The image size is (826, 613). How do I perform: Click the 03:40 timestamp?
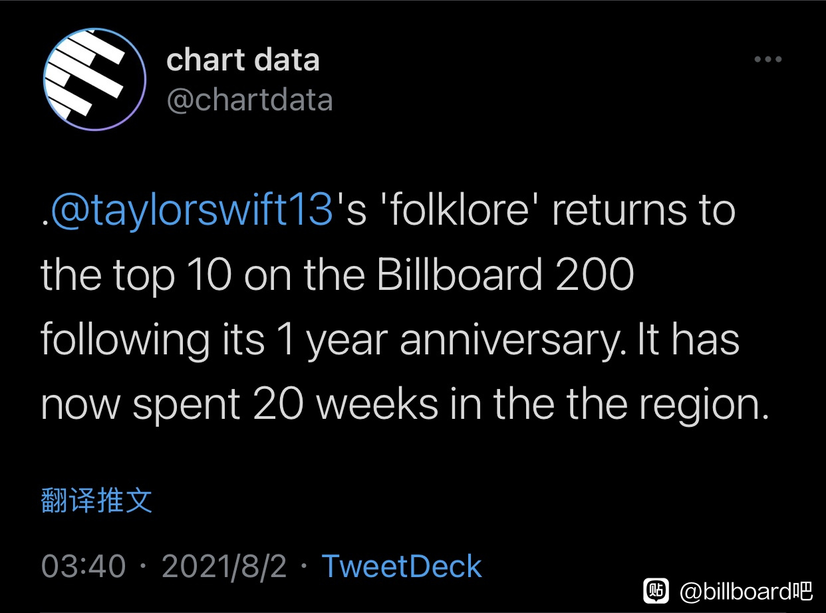click(x=83, y=566)
